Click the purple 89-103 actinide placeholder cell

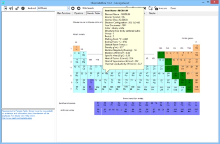[91, 89]
